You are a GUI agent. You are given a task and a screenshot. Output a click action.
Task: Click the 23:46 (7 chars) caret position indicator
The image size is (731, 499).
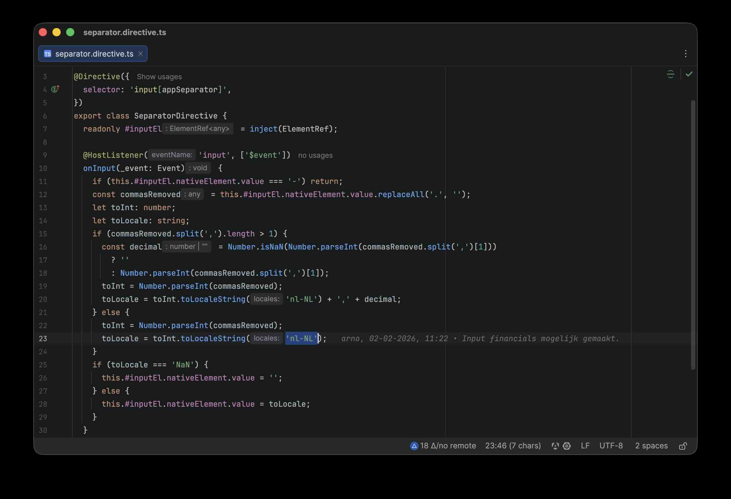(513, 446)
